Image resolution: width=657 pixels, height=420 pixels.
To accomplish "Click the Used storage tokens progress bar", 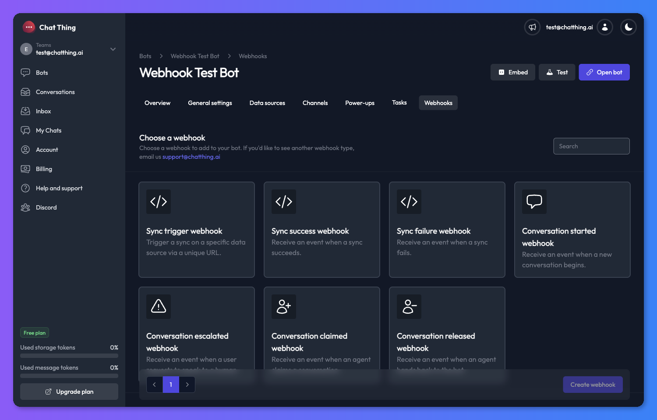I will coord(69,356).
